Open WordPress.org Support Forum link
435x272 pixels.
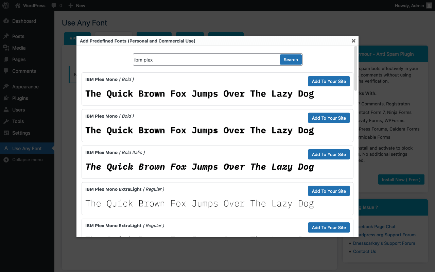[x=384, y=235]
